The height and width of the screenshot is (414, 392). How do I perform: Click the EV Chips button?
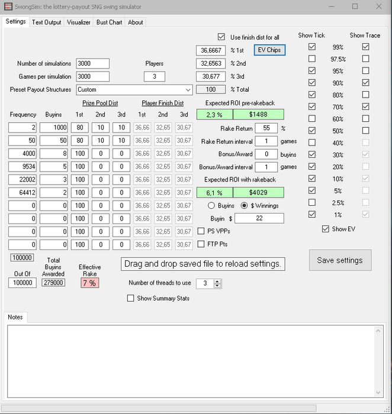tap(269, 50)
